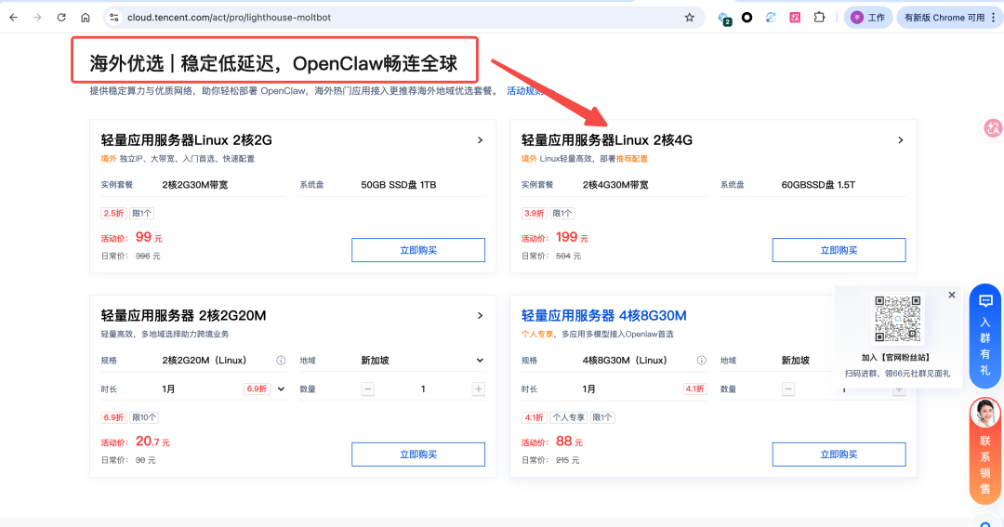The width and height of the screenshot is (1004, 527).
Task: Open 轻量应用服务器 4核8G30M title link
Action: pos(604,316)
